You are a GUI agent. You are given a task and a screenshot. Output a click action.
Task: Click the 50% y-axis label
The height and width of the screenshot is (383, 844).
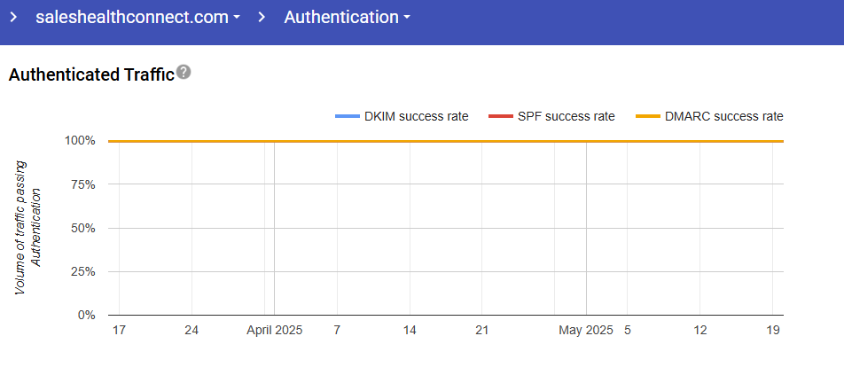click(x=82, y=228)
